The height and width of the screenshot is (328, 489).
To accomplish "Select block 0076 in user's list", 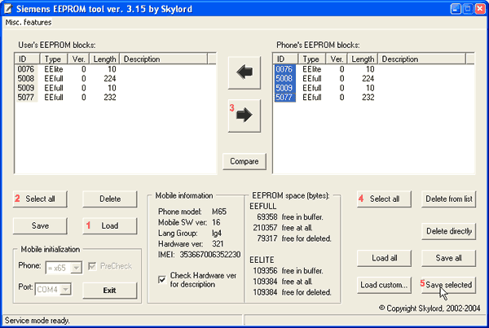I will coord(26,69).
